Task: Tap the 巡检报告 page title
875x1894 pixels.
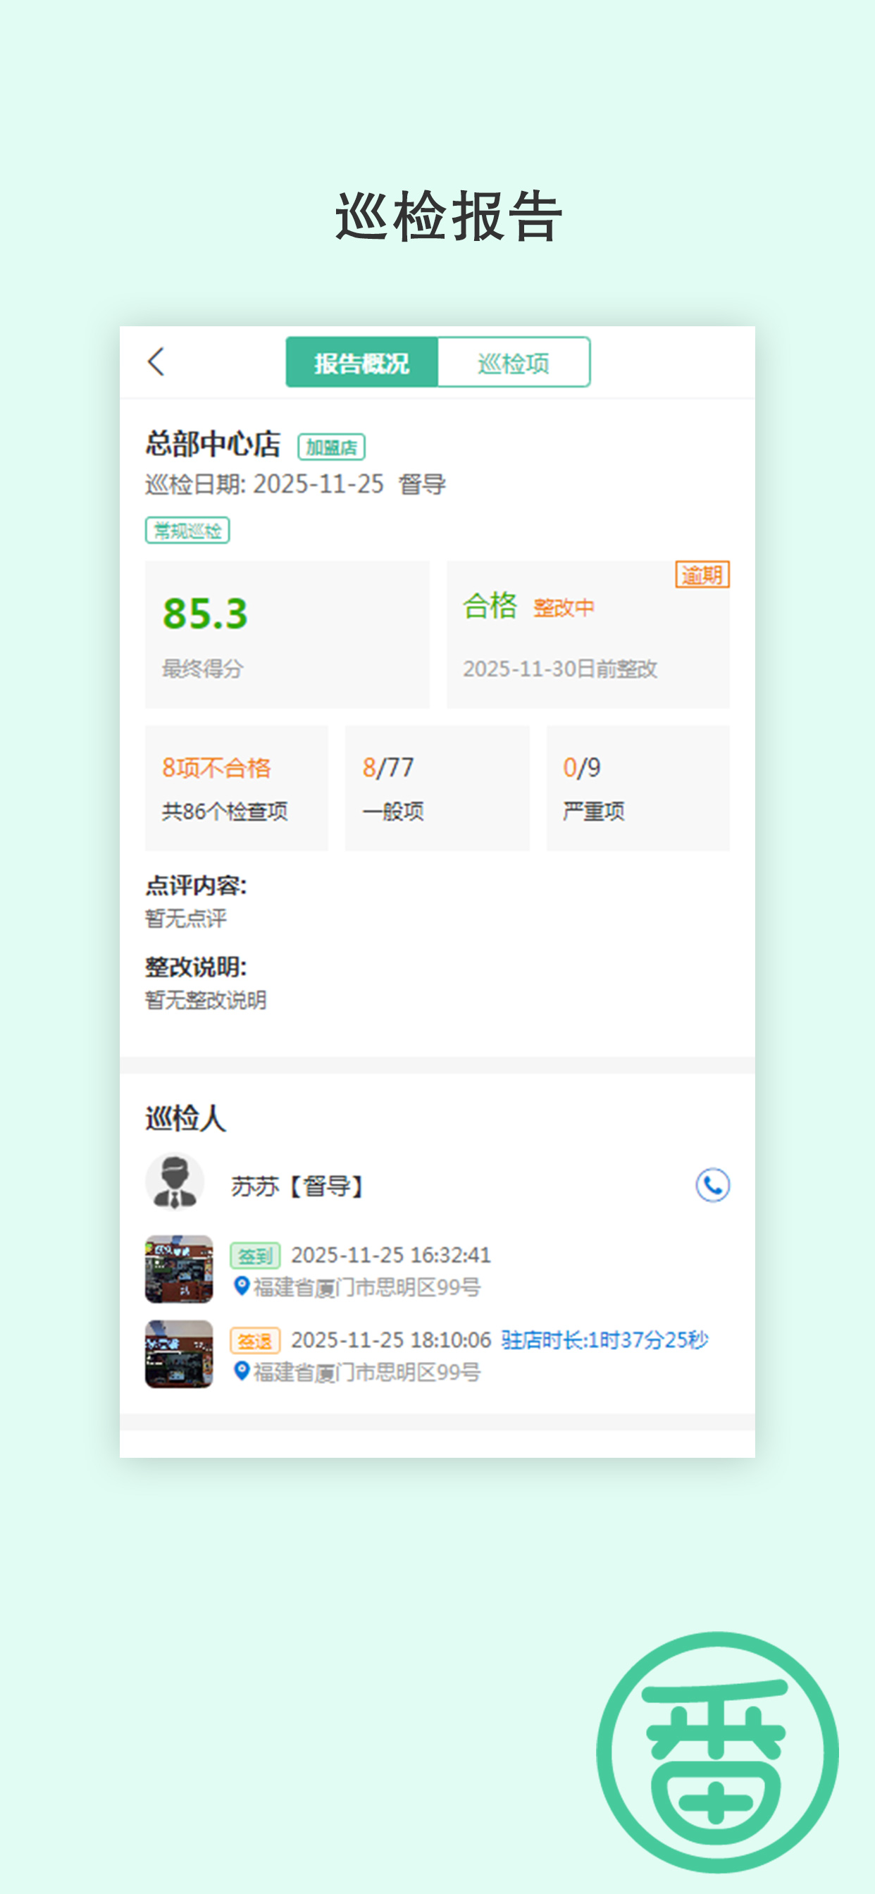Action: click(449, 216)
